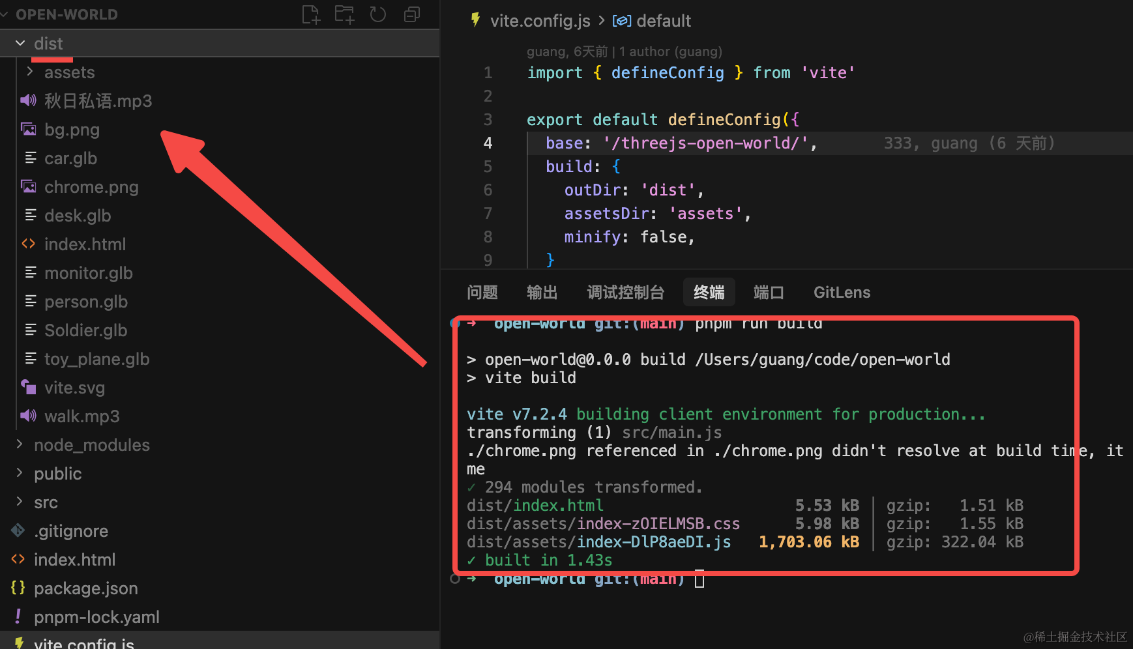Screen dimensions: 1133x649
Task: Click the audio icon beside 秋日私语.mp3
Action: point(29,100)
